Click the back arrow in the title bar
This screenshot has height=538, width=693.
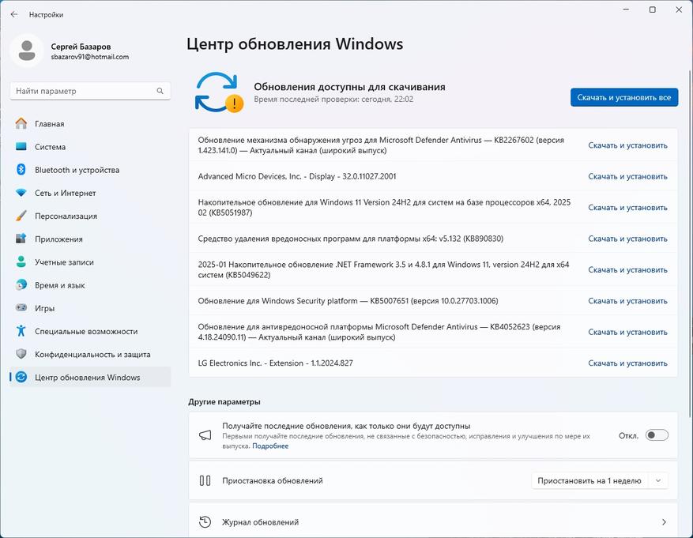[14, 14]
